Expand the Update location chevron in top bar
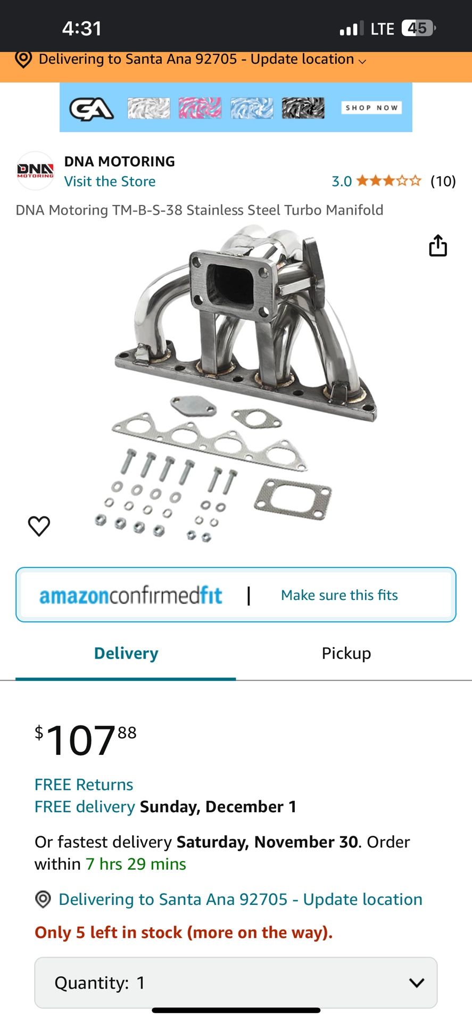The width and height of the screenshot is (472, 1022). point(362,61)
